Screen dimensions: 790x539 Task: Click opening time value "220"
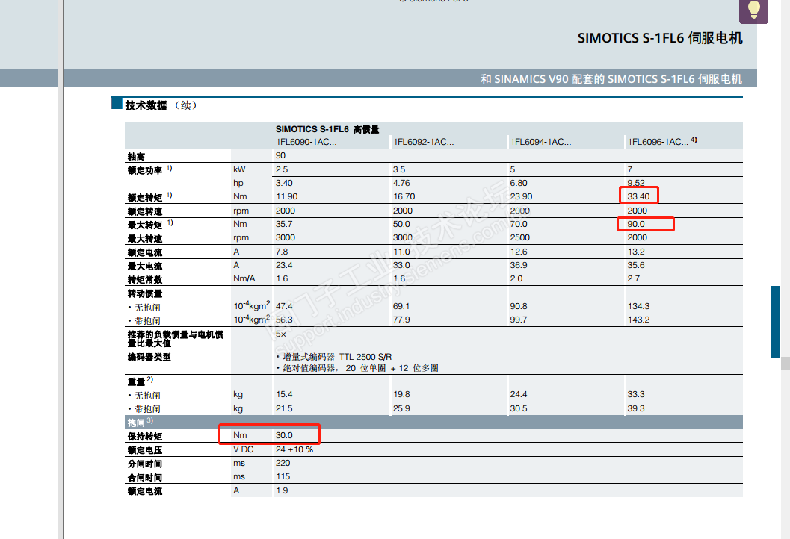[x=283, y=463]
